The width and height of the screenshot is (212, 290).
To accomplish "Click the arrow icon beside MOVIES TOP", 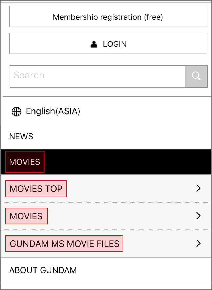I will point(198,188).
